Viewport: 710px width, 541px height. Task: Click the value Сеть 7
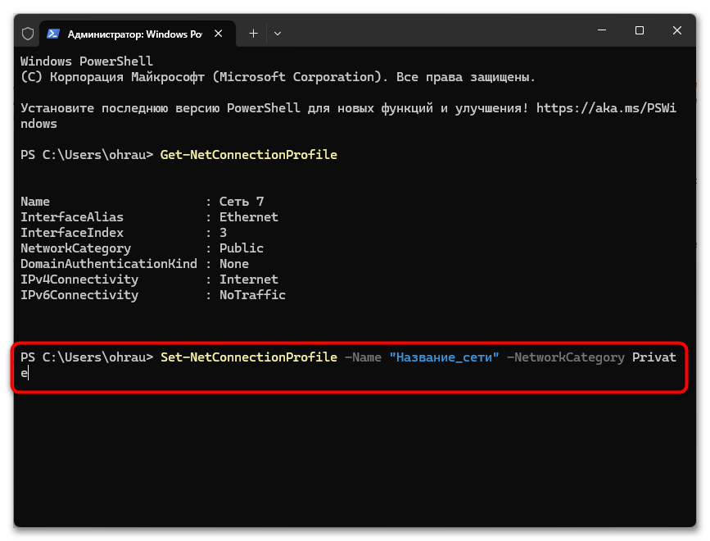tap(242, 201)
